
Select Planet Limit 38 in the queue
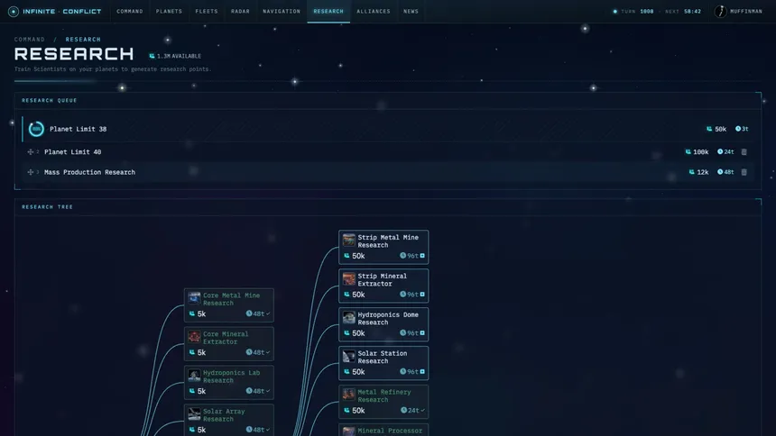(387, 129)
